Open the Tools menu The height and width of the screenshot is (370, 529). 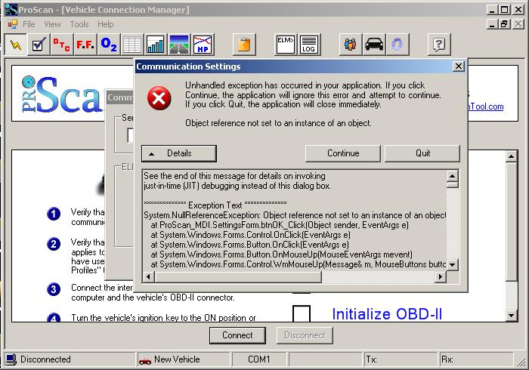(79, 24)
